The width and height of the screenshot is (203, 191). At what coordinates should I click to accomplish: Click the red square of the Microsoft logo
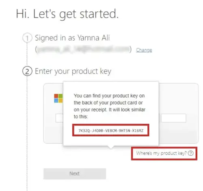point(56,96)
